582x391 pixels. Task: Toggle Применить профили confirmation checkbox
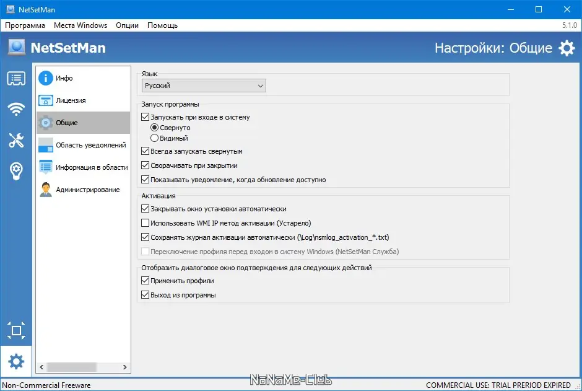145,281
